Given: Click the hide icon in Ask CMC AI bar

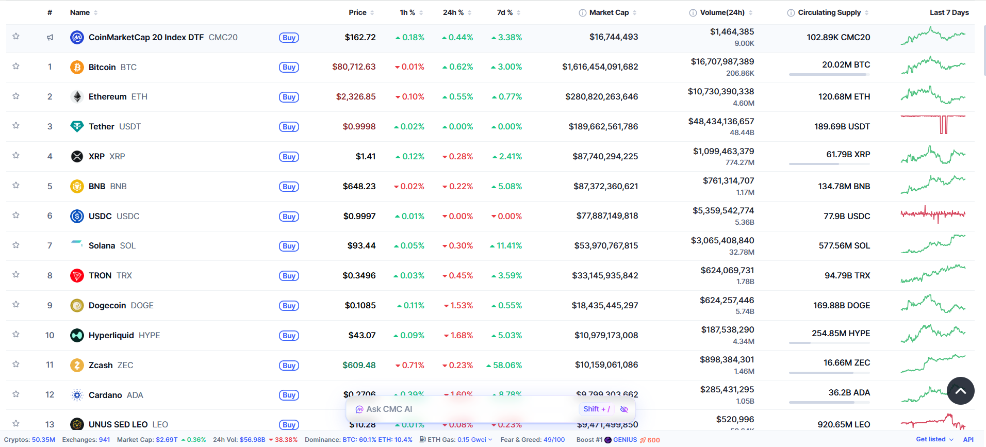Looking at the screenshot, I should (x=624, y=409).
